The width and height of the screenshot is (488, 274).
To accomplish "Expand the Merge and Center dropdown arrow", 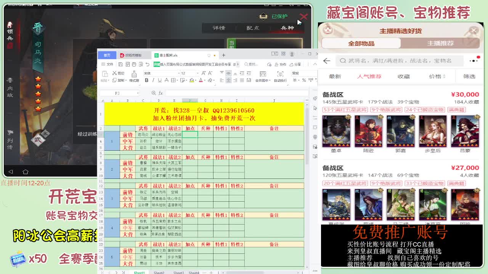I will click(x=270, y=80).
